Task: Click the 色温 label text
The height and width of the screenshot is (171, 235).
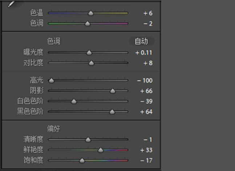Action: (x=37, y=13)
